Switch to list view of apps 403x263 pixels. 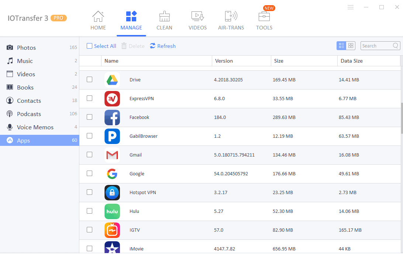[341, 45]
